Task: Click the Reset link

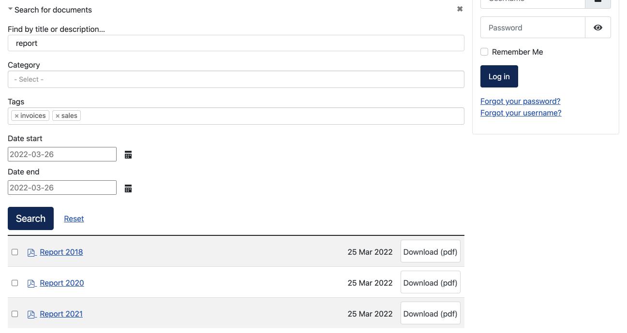Action: pos(74,218)
